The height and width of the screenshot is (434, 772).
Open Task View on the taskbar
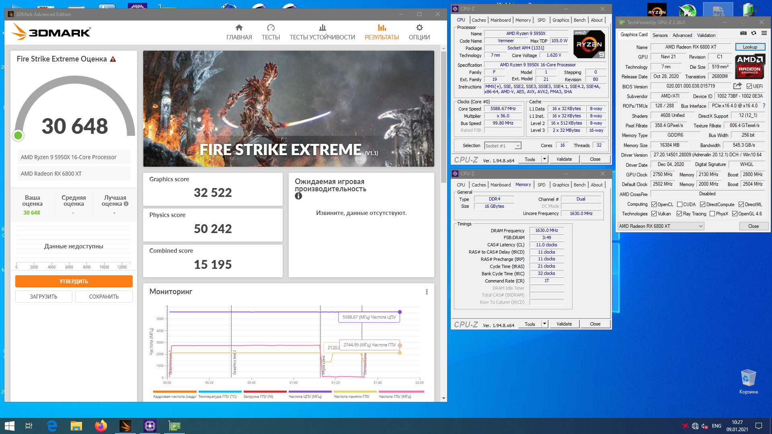29,426
